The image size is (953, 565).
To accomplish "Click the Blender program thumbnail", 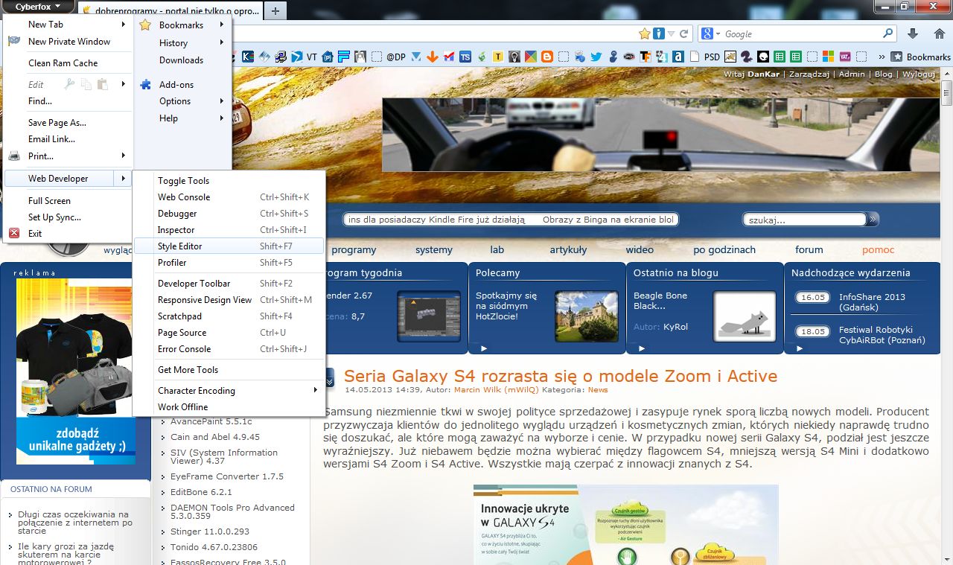I will 429,316.
